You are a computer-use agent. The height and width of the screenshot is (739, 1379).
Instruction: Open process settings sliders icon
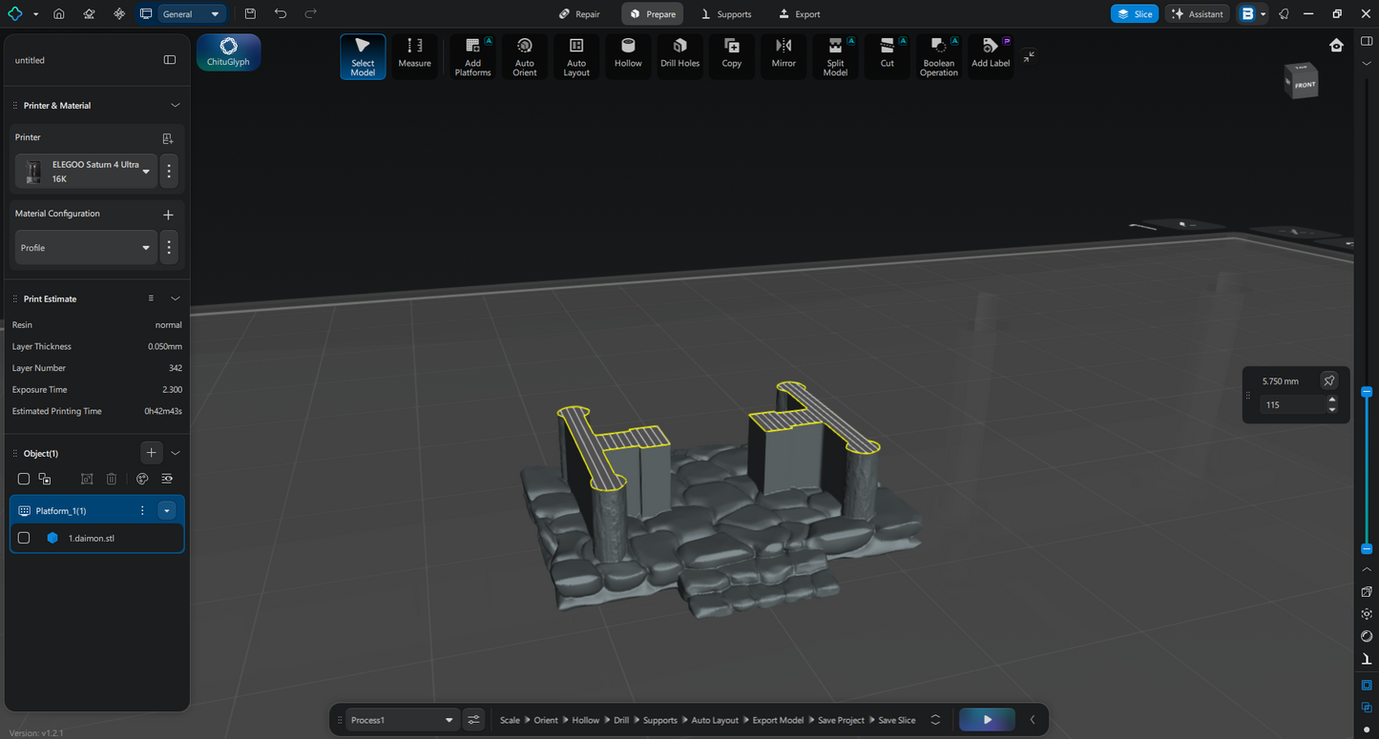473,720
